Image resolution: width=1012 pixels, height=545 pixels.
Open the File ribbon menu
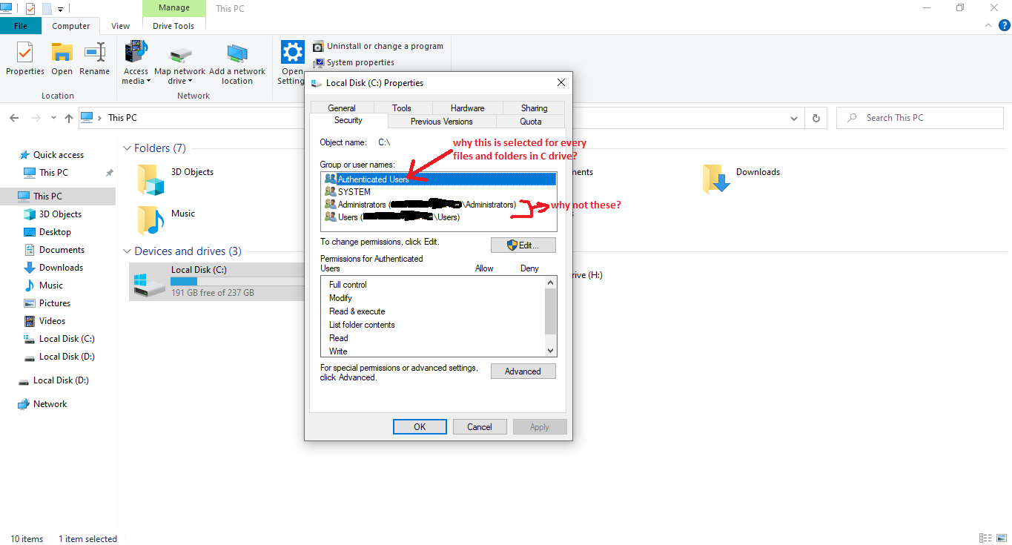coord(21,26)
